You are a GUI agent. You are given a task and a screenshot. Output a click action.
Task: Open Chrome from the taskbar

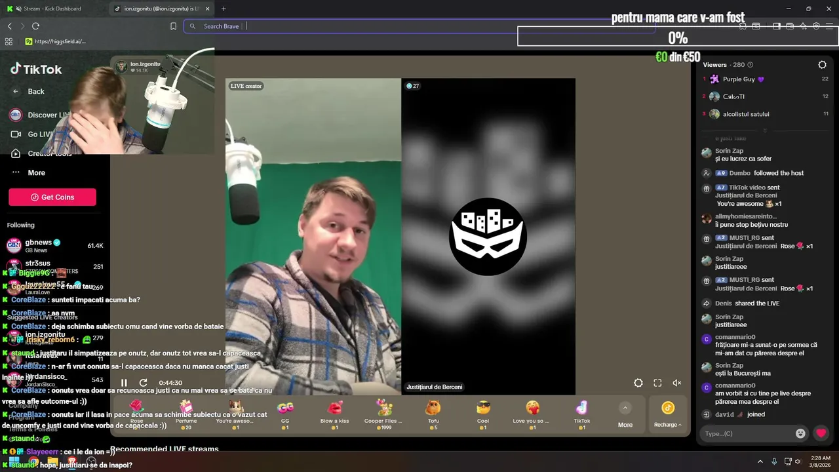(x=33, y=462)
